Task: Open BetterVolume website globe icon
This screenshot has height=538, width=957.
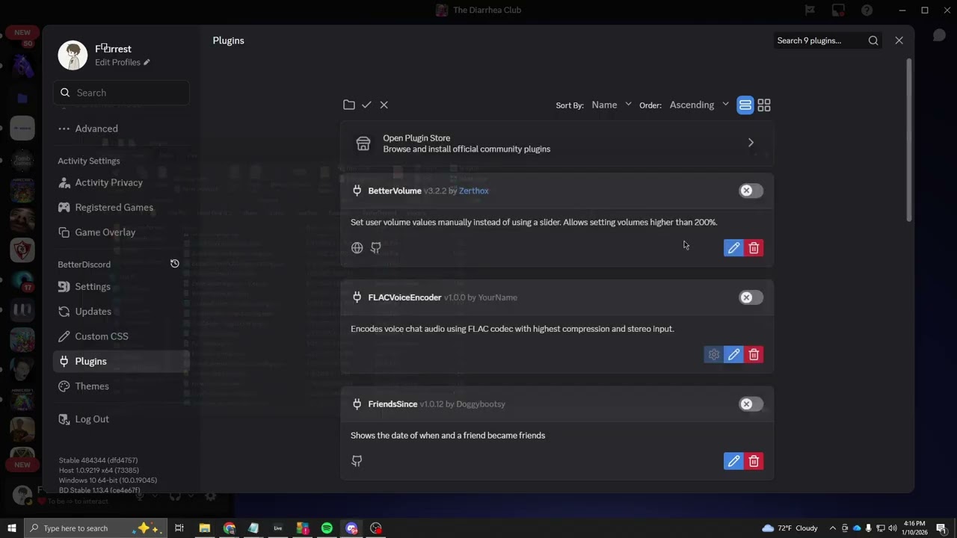Action: click(357, 248)
